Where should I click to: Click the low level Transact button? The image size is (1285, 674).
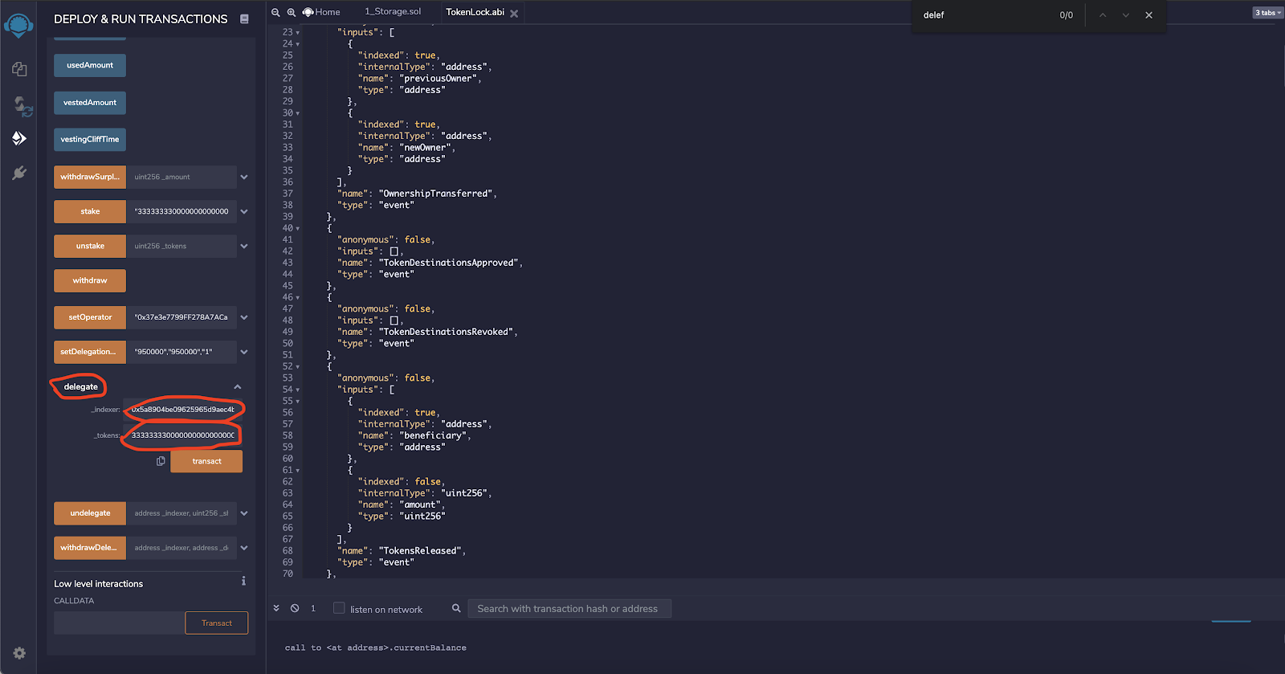click(x=217, y=623)
